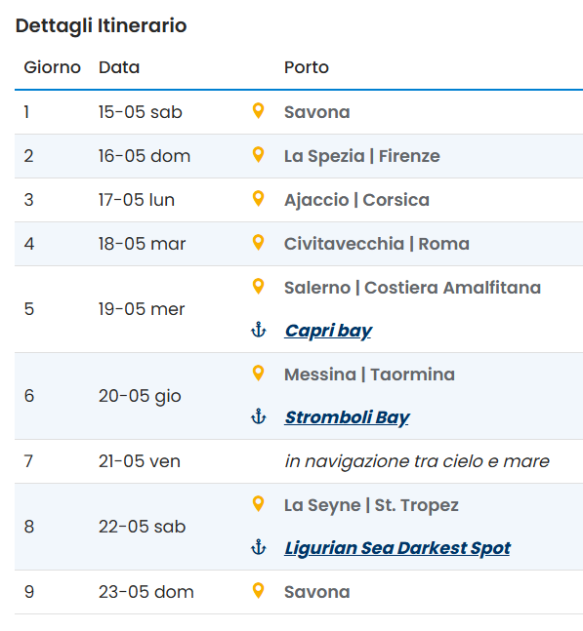Click the Civitavecchia | Roma port name
The height and width of the screenshot is (631, 583).
(x=377, y=244)
